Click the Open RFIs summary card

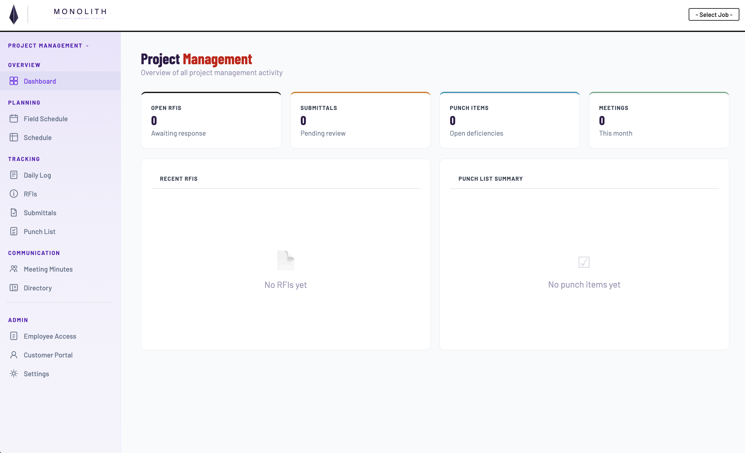point(211,120)
